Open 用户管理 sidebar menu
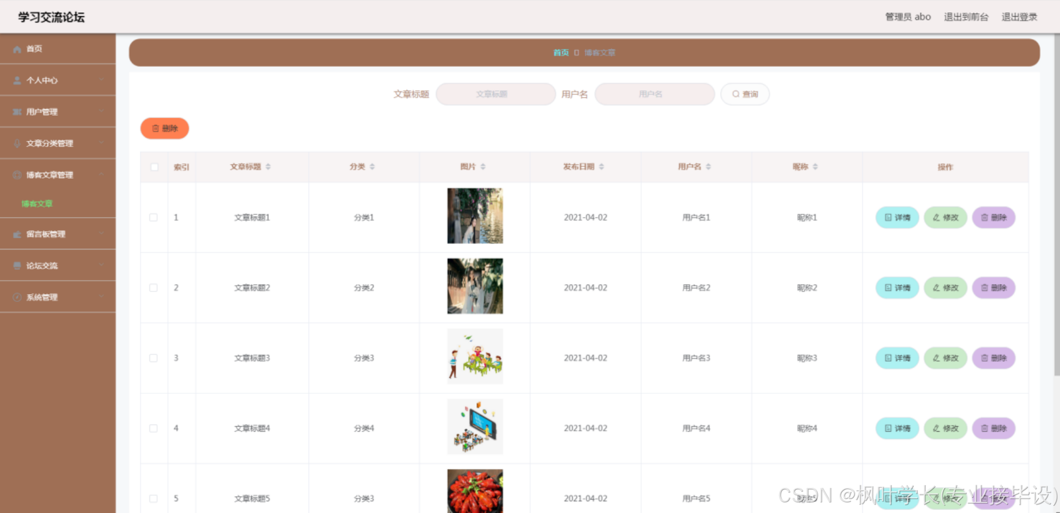The width and height of the screenshot is (1060, 513). click(58, 112)
